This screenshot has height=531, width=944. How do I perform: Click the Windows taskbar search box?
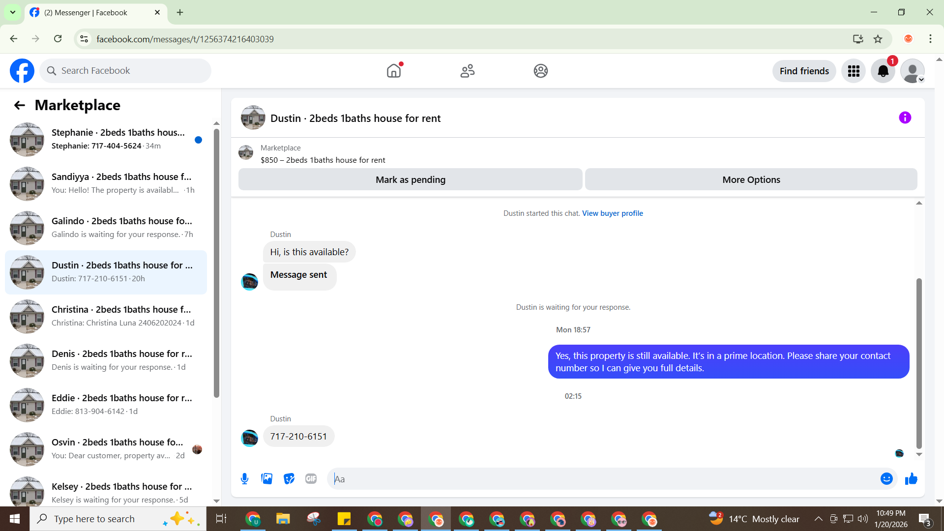(x=118, y=519)
